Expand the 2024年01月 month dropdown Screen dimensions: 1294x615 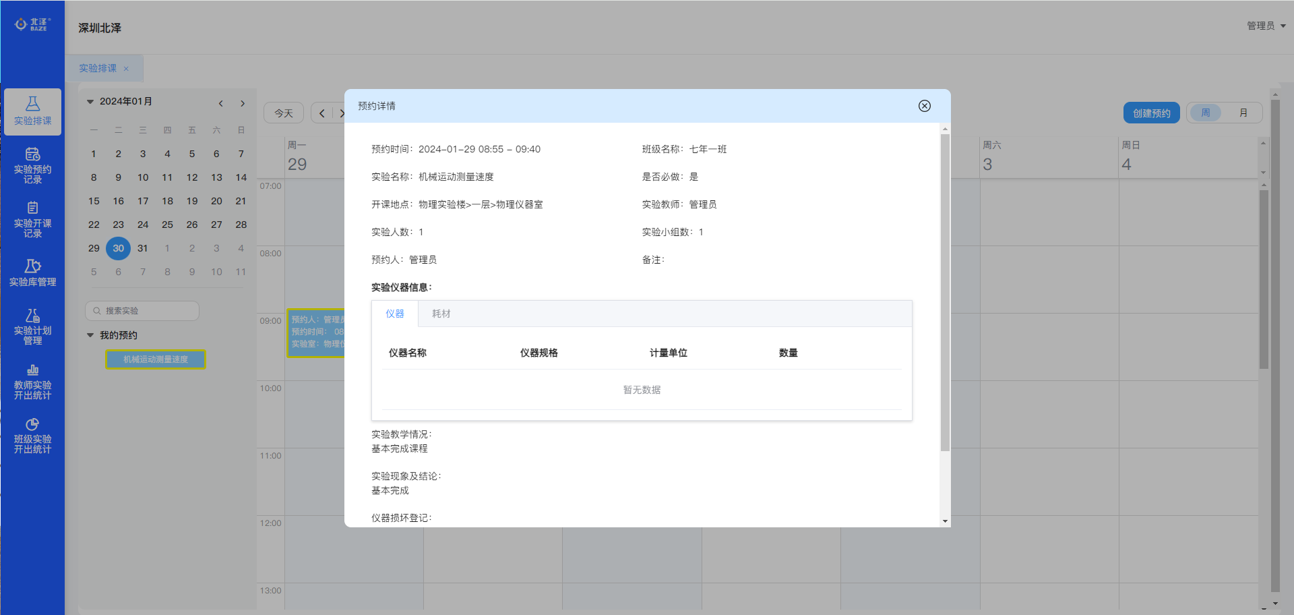(x=90, y=102)
